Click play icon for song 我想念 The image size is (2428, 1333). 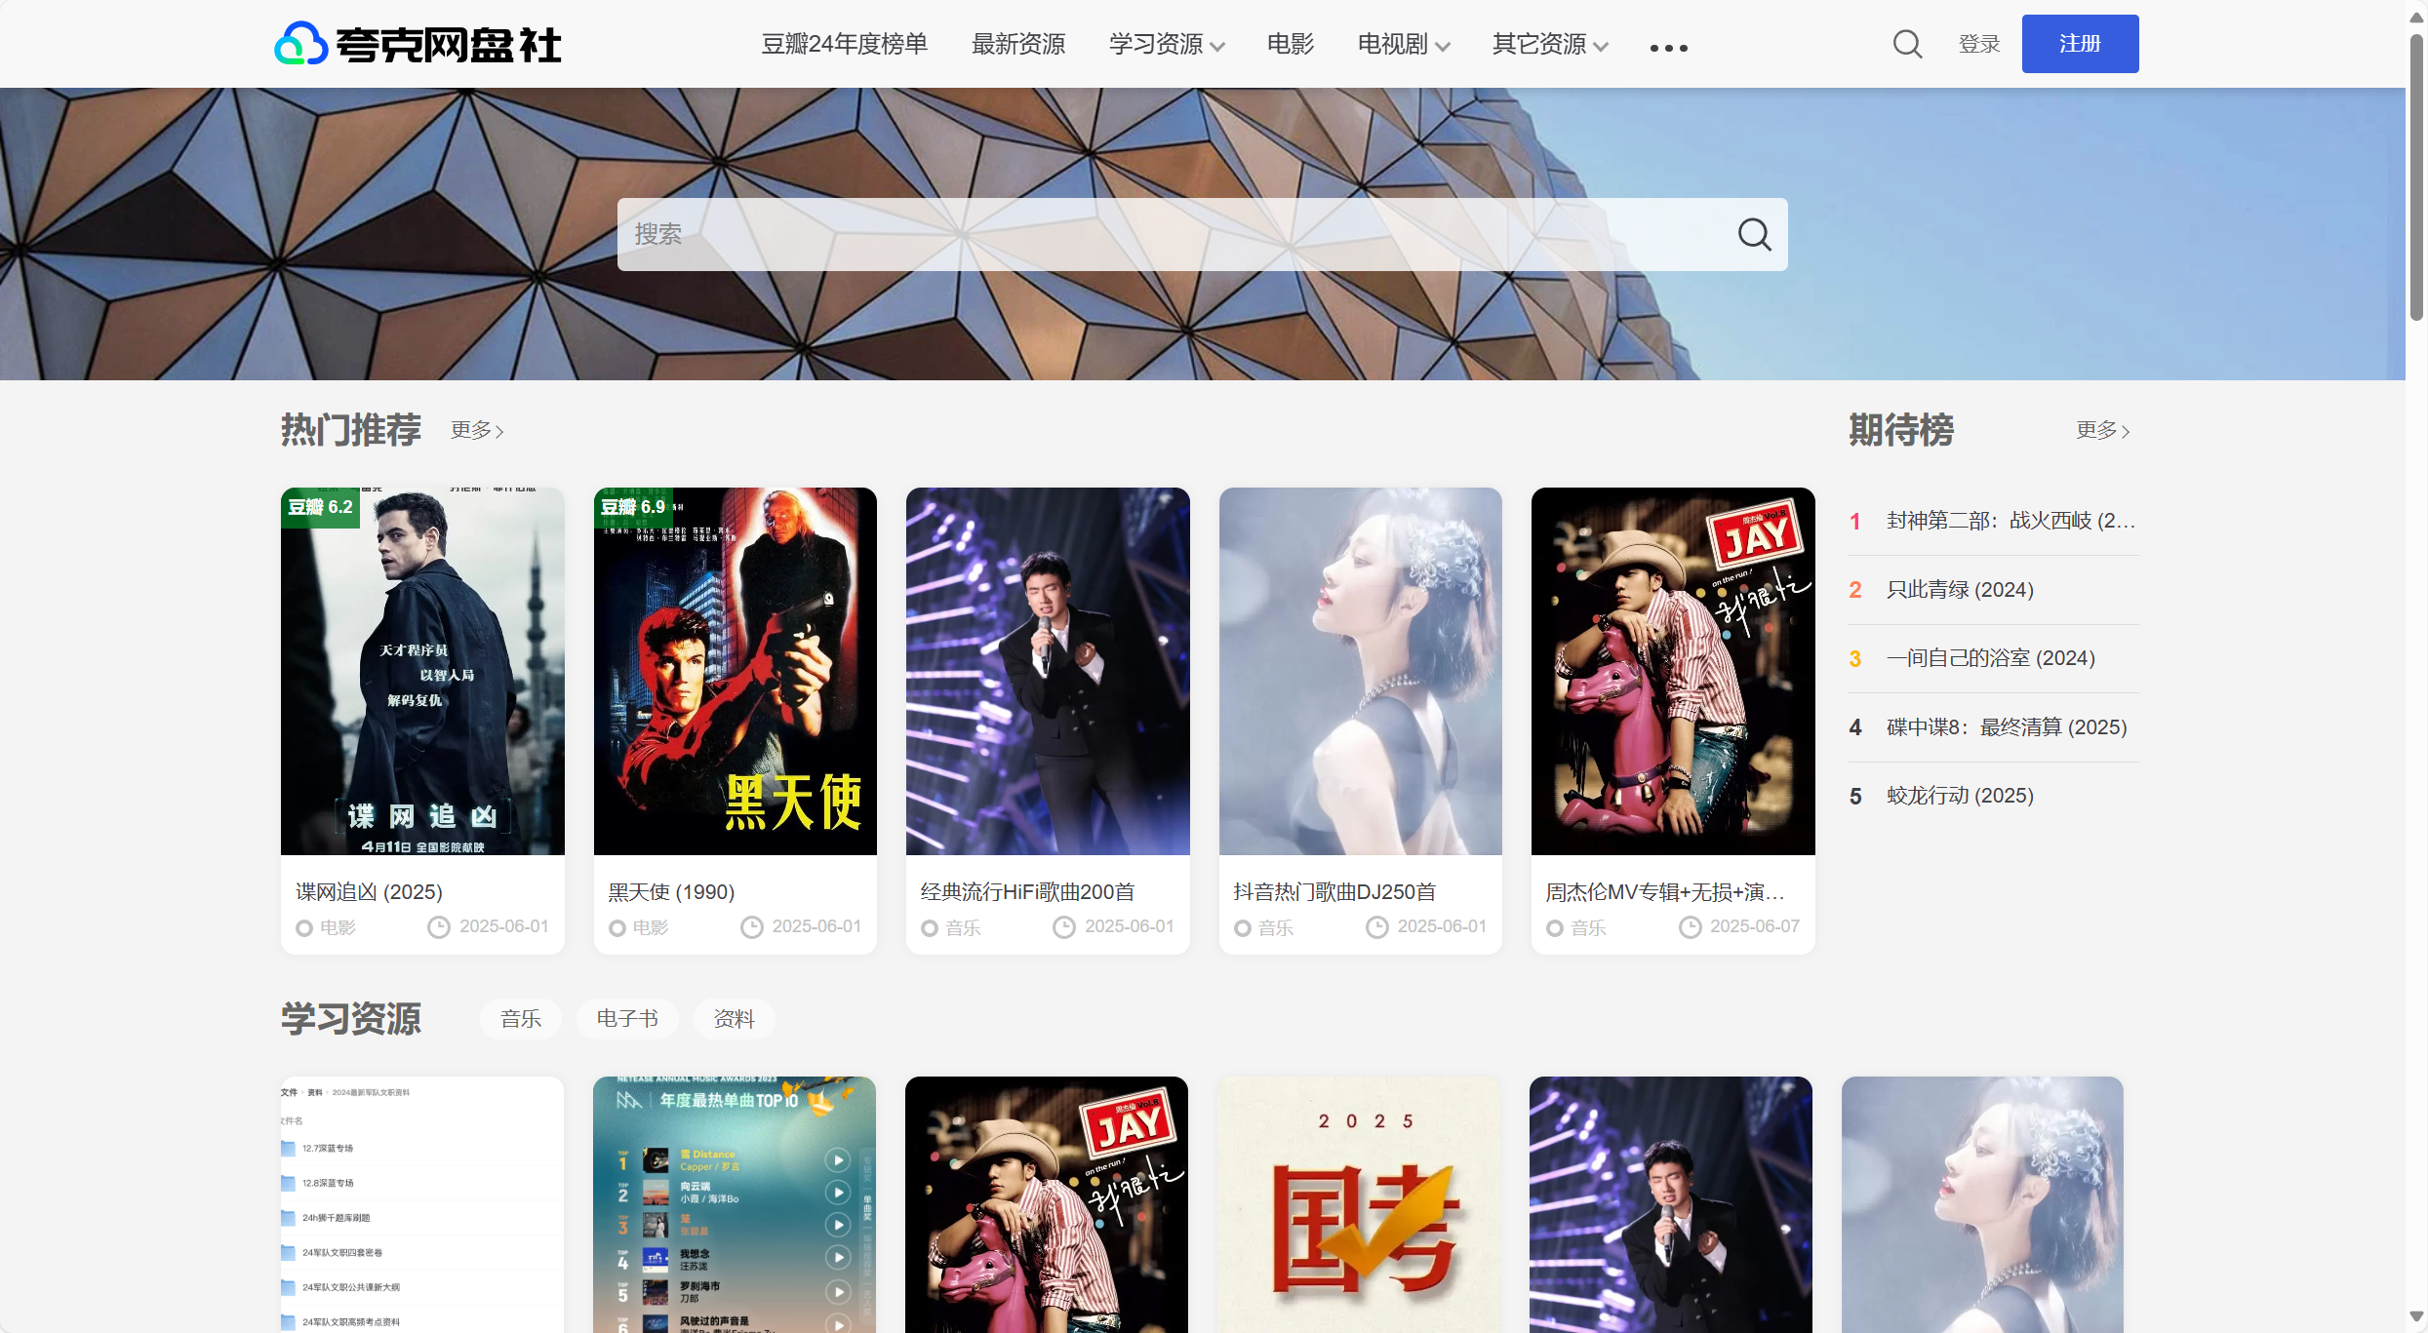point(837,1258)
